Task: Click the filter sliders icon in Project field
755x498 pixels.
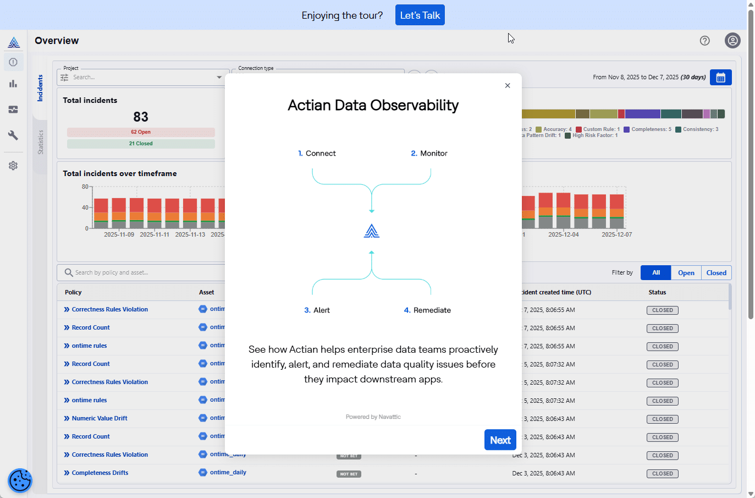Action: tap(64, 78)
